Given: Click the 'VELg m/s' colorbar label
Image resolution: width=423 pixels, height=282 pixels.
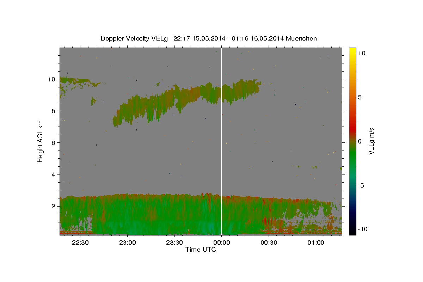Looking at the screenshot, I should (x=371, y=141).
